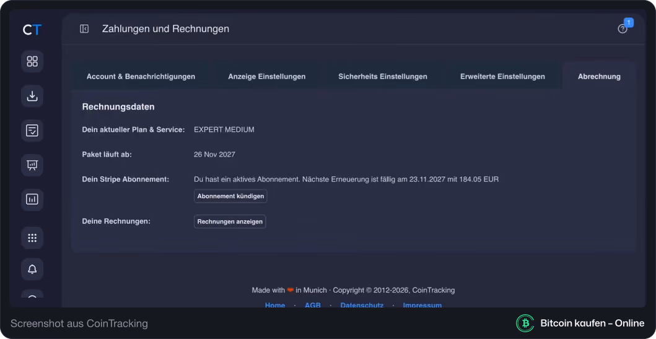Open the notifications bell icon
The height and width of the screenshot is (339, 656).
32,269
